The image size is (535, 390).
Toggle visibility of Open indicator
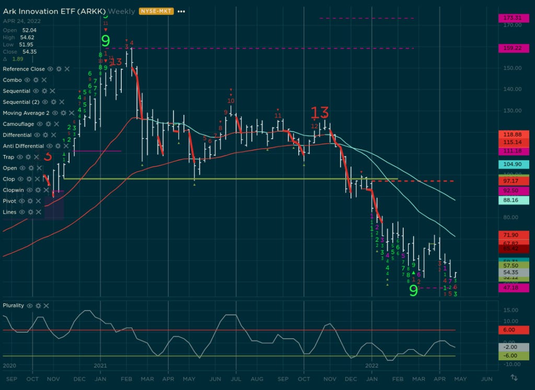(22, 168)
